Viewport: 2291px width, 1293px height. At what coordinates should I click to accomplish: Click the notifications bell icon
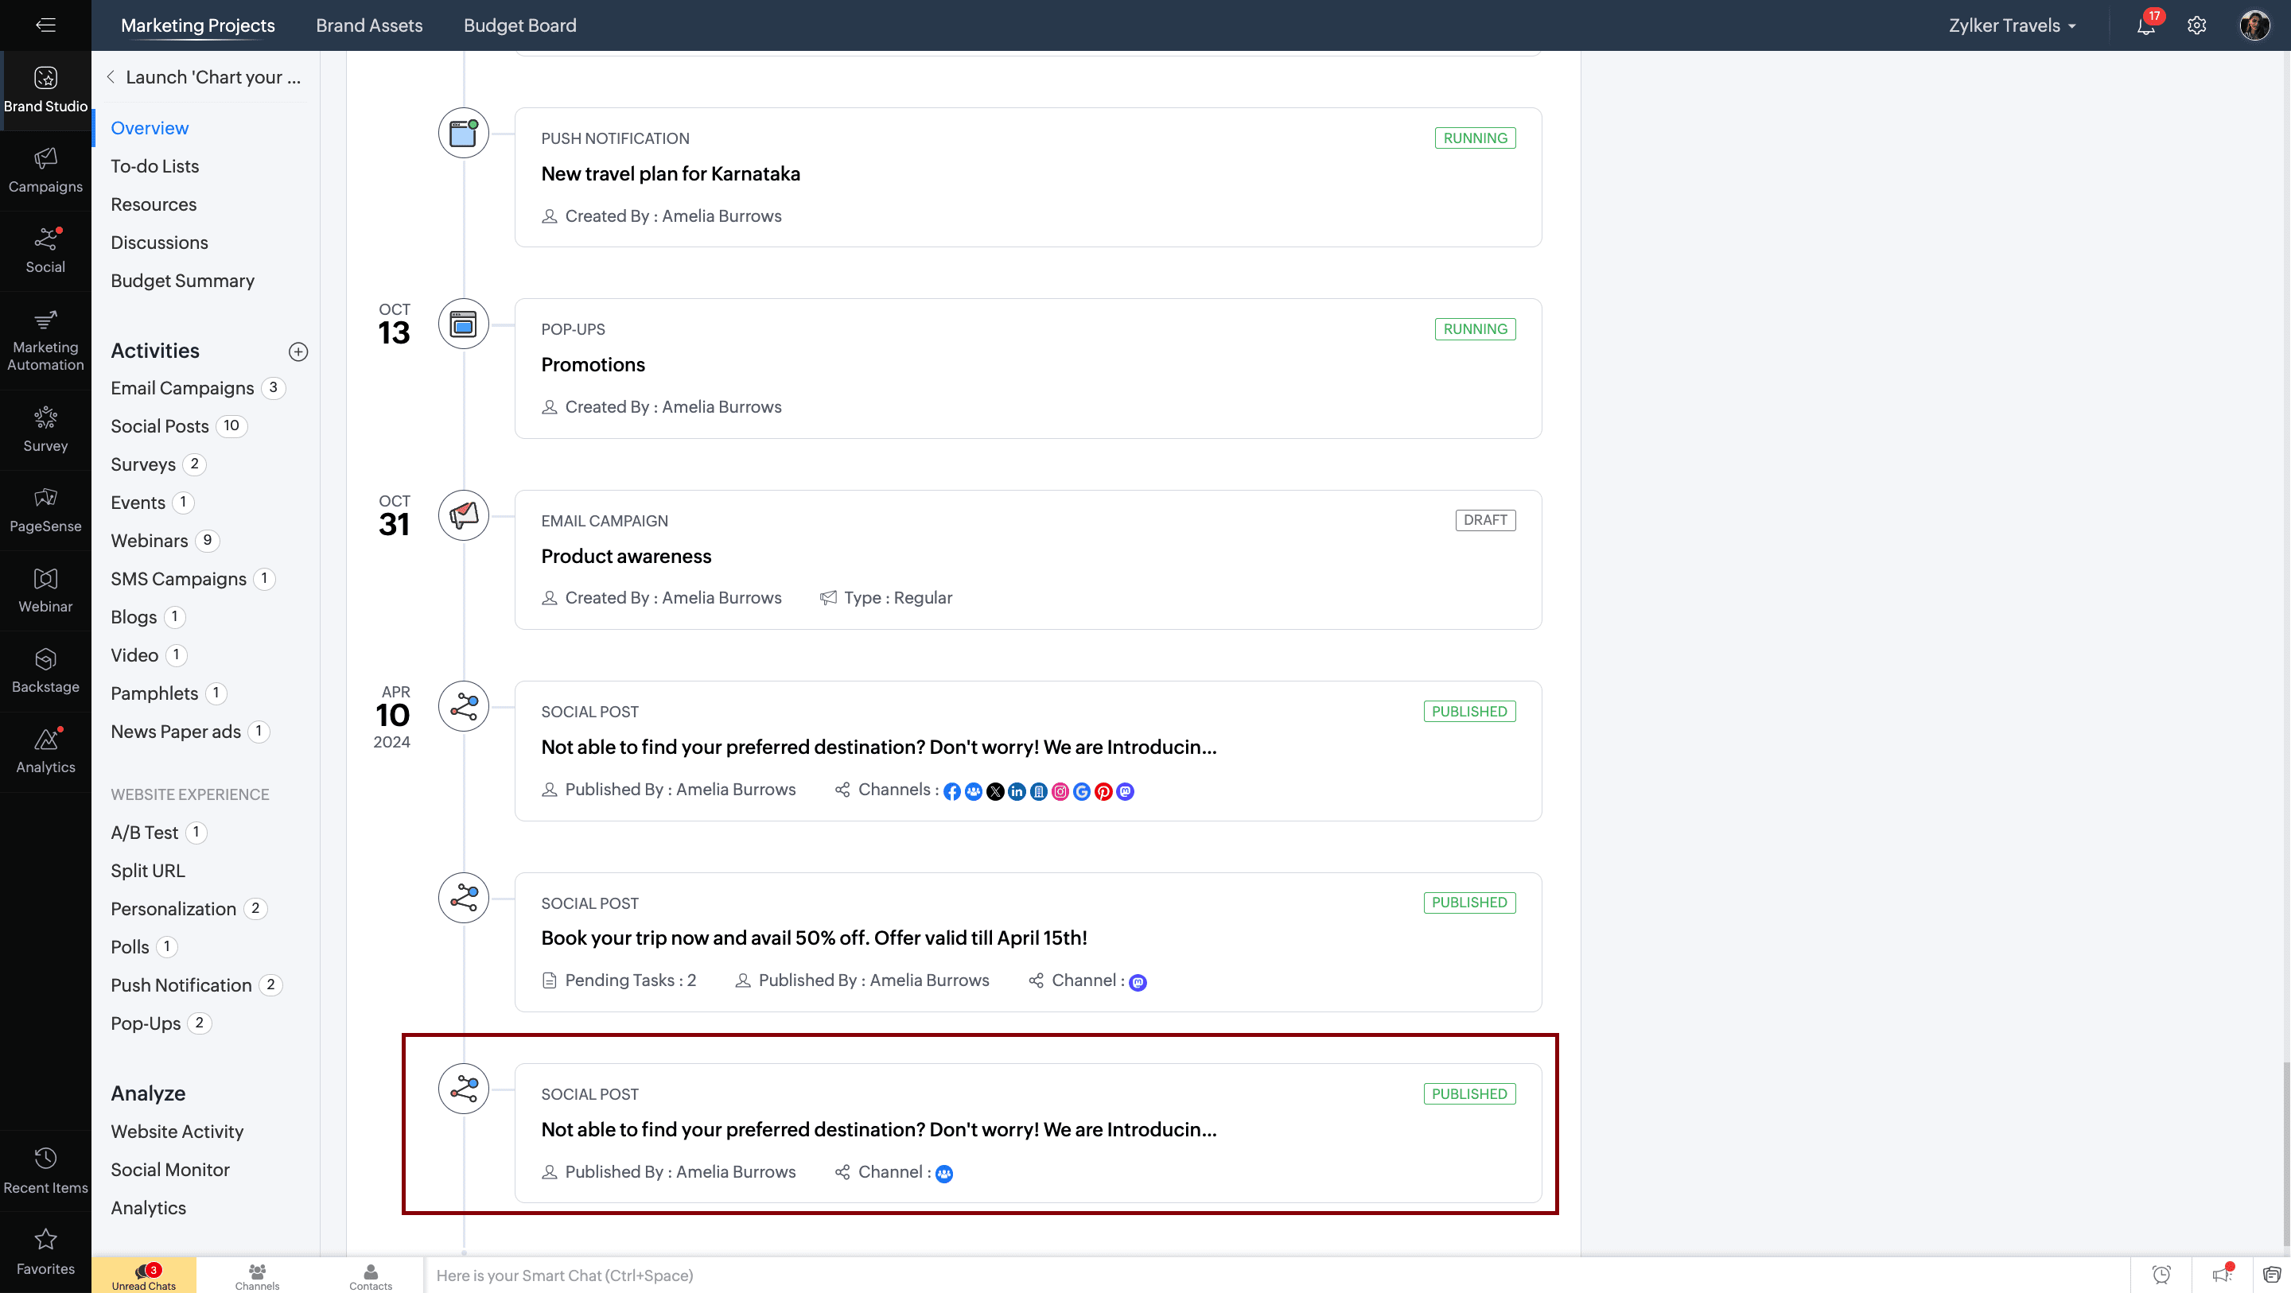tap(2145, 25)
